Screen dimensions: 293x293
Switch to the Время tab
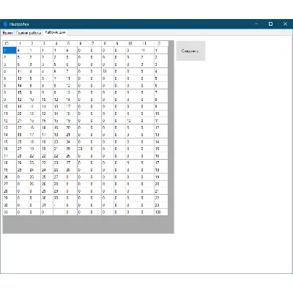click(7, 33)
